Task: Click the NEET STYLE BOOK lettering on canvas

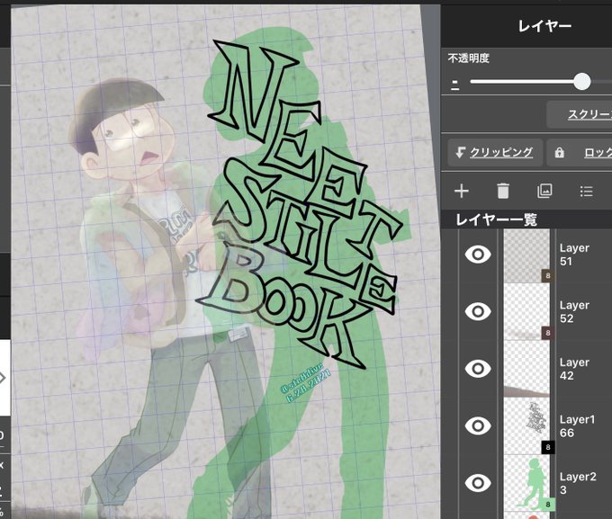Action: coord(301,203)
